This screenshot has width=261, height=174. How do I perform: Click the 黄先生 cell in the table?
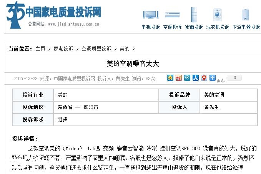229,107
